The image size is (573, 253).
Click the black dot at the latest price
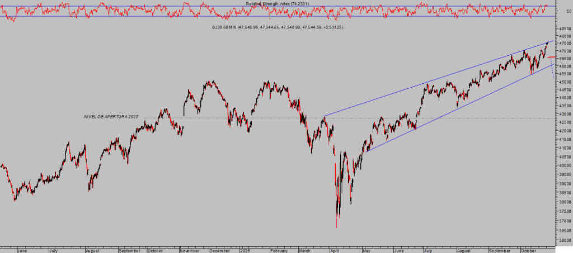547,43
